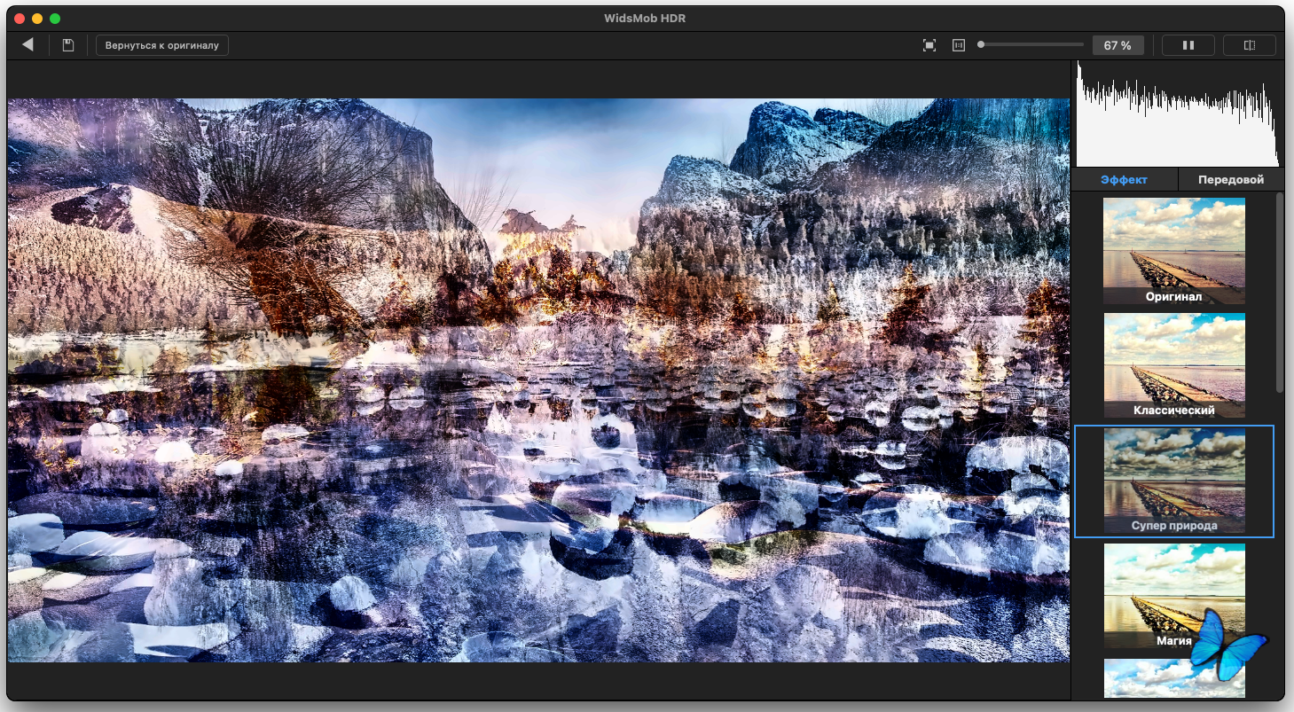Click the 67 % zoom value field

pos(1118,45)
